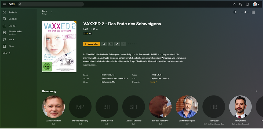Expand the summary with WEITERLESEN
This screenshot has height=137, width=263.
pyautogui.click(x=90, y=65)
